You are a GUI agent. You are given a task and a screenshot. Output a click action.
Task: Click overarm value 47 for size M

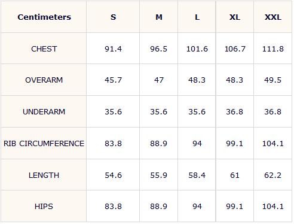[x=159, y=80]
